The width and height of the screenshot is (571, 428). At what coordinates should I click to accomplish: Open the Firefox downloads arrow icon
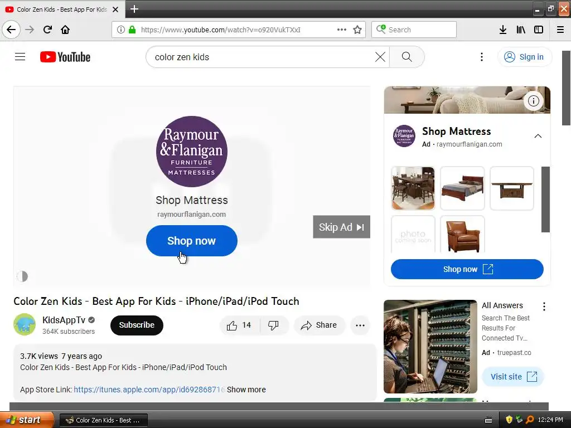click(x=503, y=30)
